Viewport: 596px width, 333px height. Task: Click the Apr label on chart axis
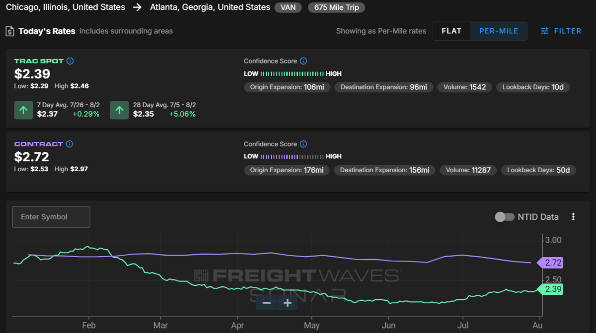click(237, 326)
